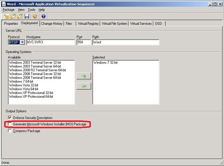
Task: Click the New Package toolbar icon
Action: [x=6, y=17]
